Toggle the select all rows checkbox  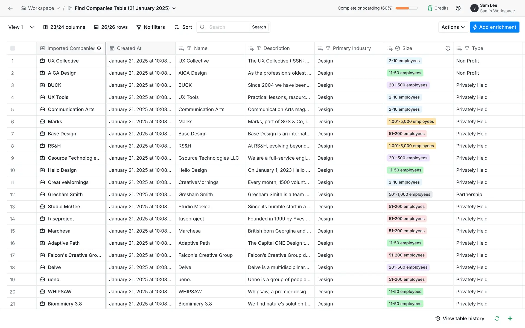[x=13, y=48]
